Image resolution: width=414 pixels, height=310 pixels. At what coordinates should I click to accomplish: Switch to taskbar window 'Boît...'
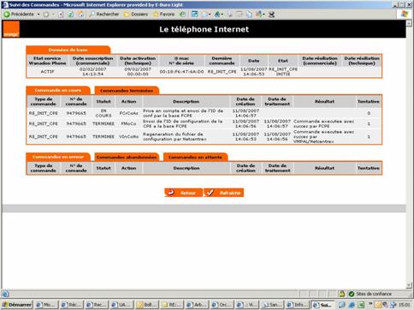click(x=146, y=305)
